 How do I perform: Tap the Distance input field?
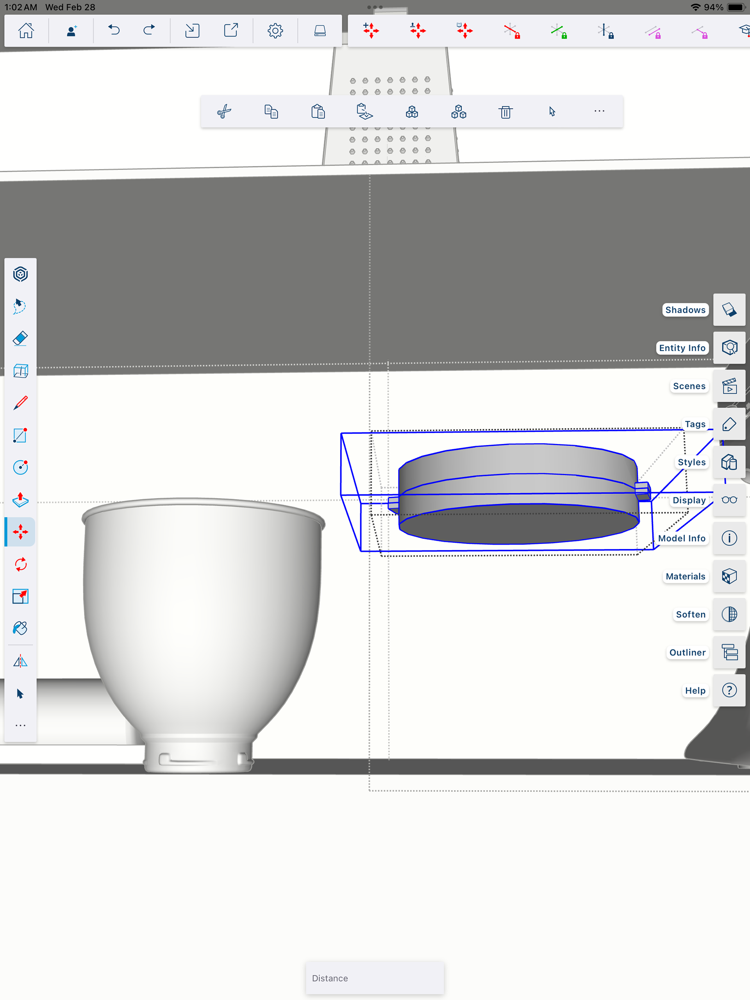[375, 978]
